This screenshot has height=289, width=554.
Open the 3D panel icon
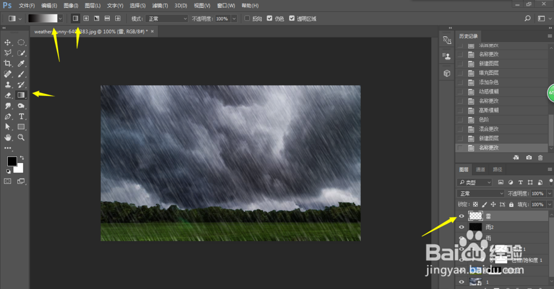[447, 73]
